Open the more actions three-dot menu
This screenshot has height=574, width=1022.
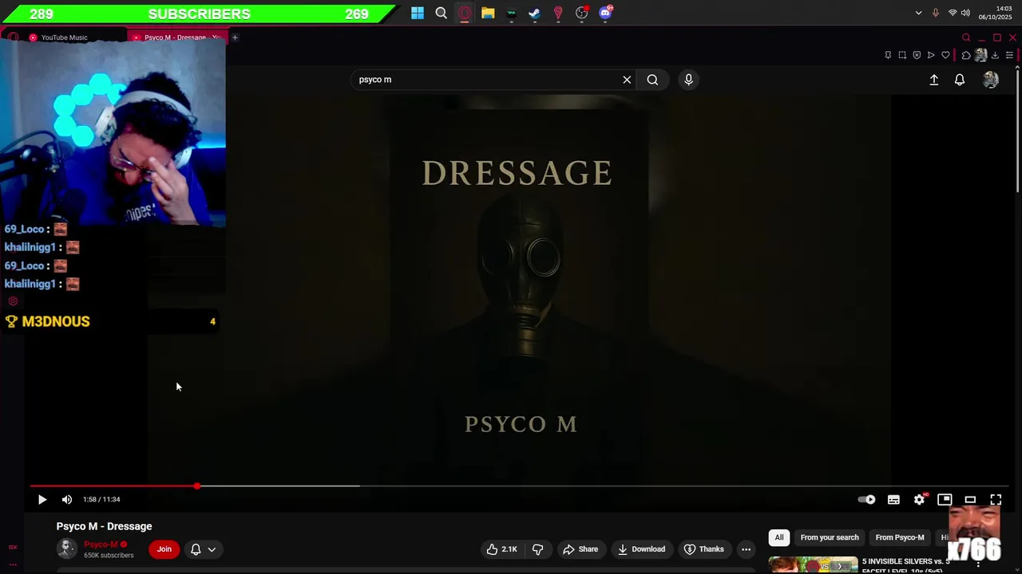tap(746, 549)
